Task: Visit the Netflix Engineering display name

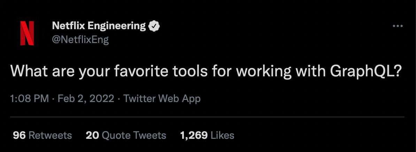Action: [99, 26]
